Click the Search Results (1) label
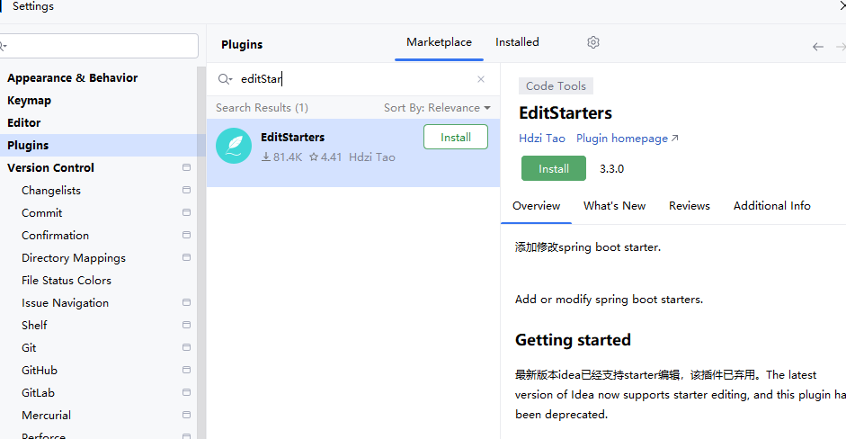This screenshot has height=439, width=846. [262, 108]
